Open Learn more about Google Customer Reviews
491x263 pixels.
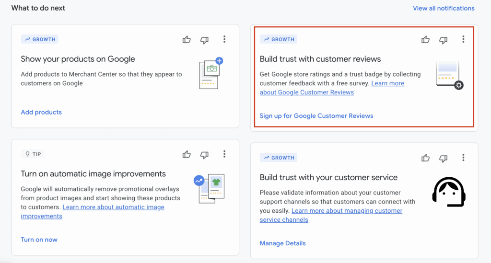307,92
